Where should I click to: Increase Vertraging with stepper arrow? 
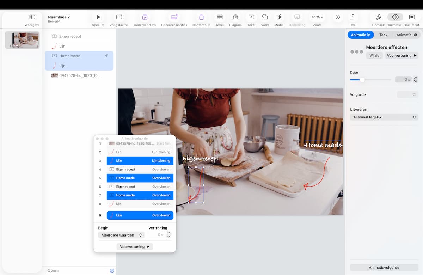tap(168, 233)
